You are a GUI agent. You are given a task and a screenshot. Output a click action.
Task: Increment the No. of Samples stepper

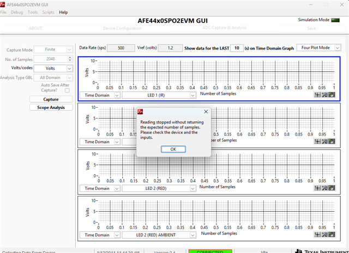pos(70,57)
